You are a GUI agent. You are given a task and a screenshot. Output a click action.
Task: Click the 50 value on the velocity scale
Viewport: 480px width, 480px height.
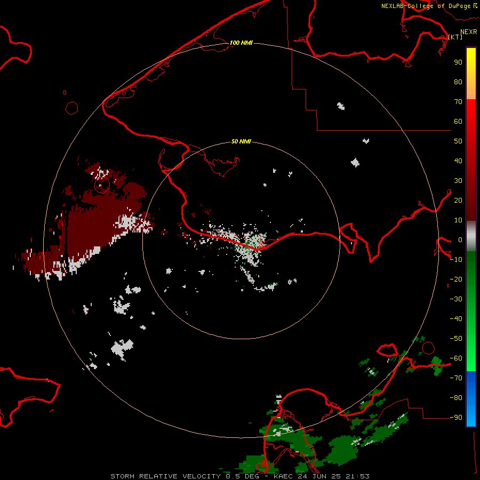(x=458, y=141)
